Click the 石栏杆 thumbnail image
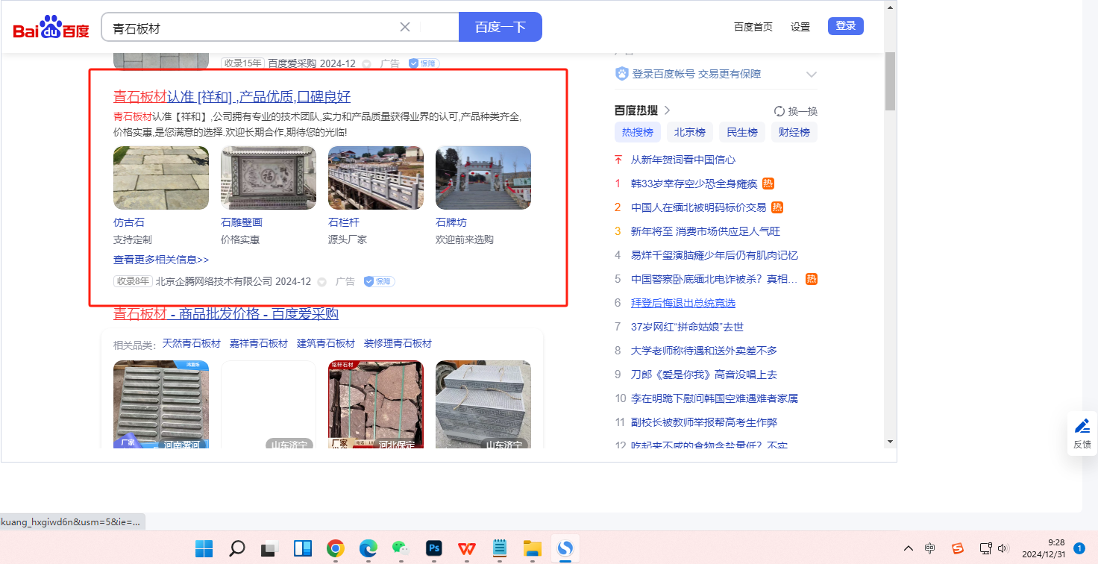This screenshot has width=1098, height=564. tap(376, 178)
